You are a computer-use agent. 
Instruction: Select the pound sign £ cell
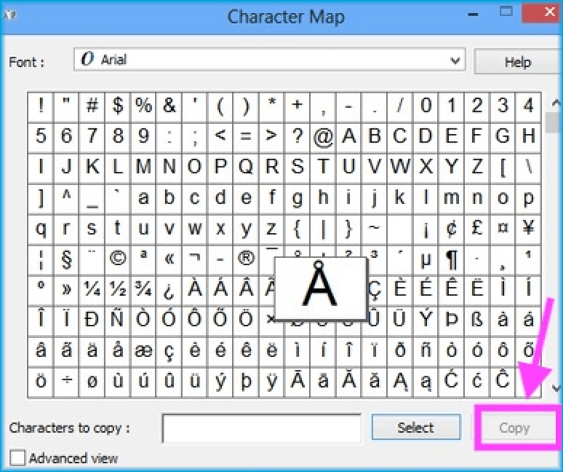pyautogui.click(x=477, y=229)
